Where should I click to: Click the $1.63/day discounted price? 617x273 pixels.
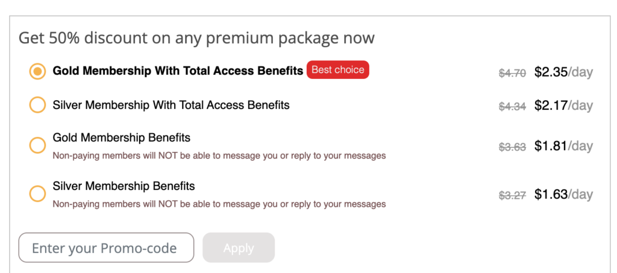pos(563,195)
